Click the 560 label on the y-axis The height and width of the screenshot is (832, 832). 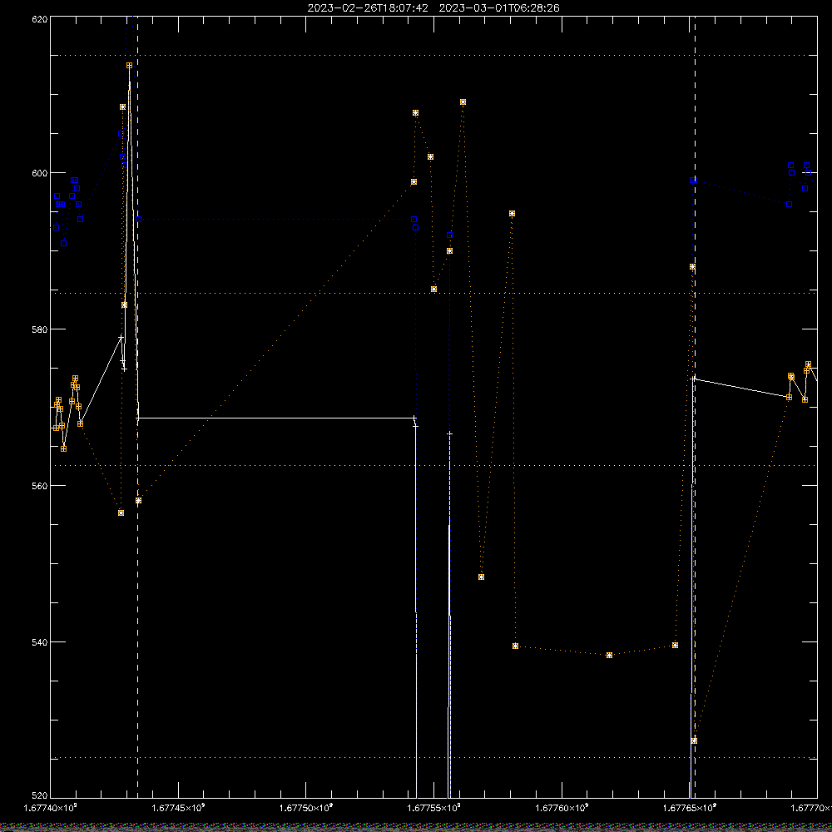point(40,486)
